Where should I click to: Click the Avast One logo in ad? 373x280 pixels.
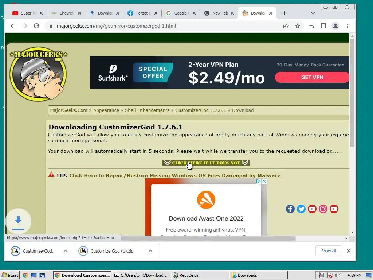(206, 199)
